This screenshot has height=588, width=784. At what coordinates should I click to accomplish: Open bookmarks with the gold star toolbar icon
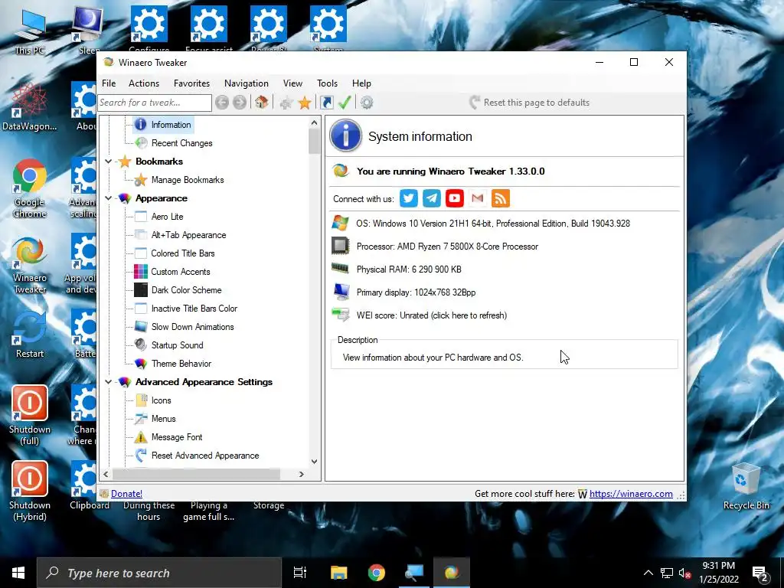click(x=305, y=103)
